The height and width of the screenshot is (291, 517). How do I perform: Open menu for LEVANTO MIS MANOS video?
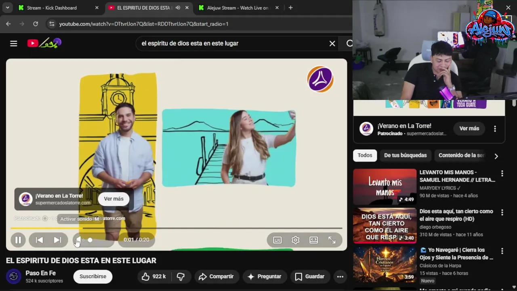502,173
